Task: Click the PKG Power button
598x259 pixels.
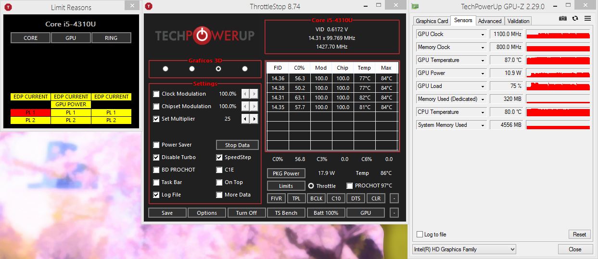Action: (286, 173)
